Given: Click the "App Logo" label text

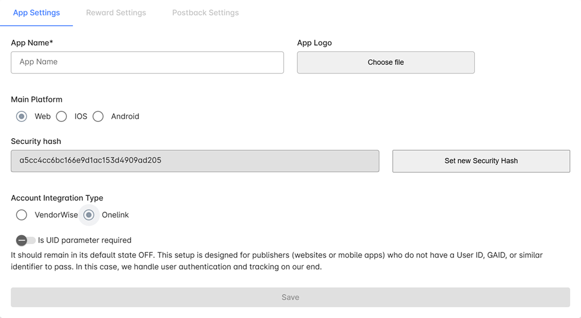Looking at the screenshot, I should [x=314, y=43].
